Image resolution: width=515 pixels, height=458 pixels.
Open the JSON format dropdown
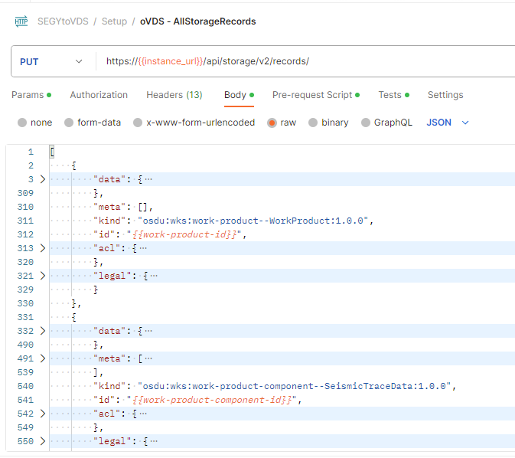pyautogui.click(x=448, y=123)
